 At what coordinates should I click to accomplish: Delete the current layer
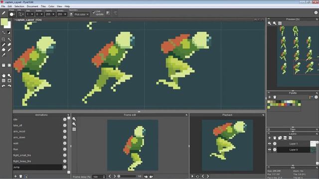[x=275, y=138]
